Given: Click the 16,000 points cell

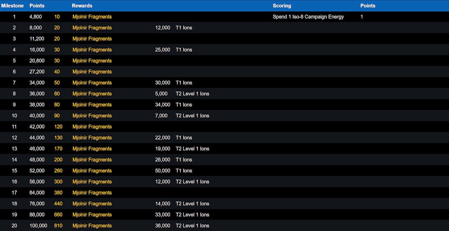Looking at the screenshot, I should (37, 50).
